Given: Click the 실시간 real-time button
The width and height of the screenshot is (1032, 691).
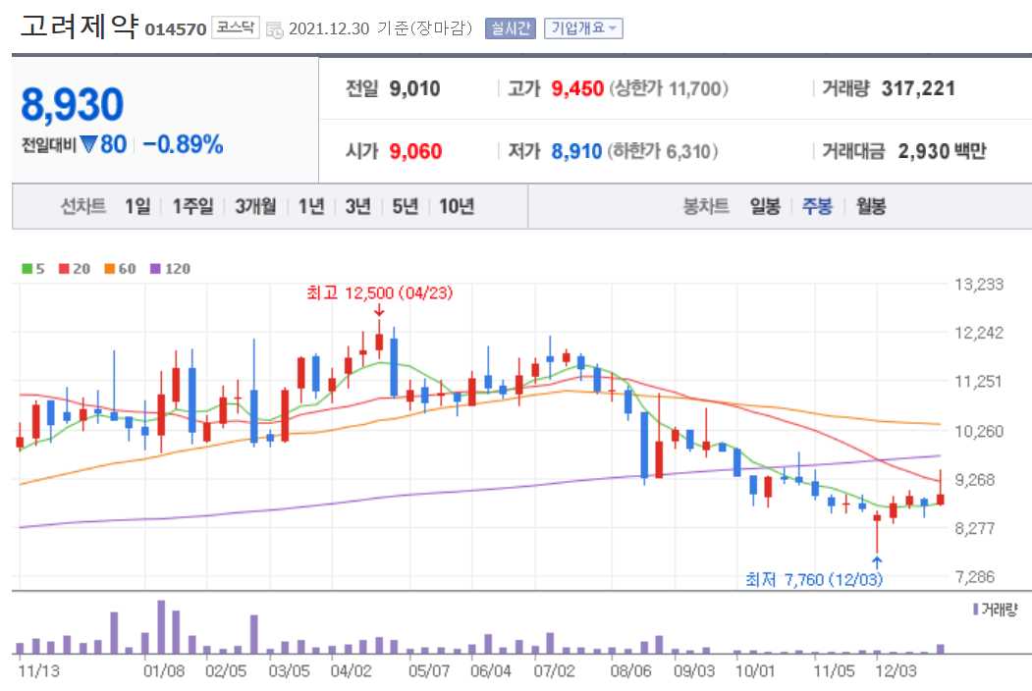Looking at the screenshot, I should pyautogui.click(x=510, y=28).
